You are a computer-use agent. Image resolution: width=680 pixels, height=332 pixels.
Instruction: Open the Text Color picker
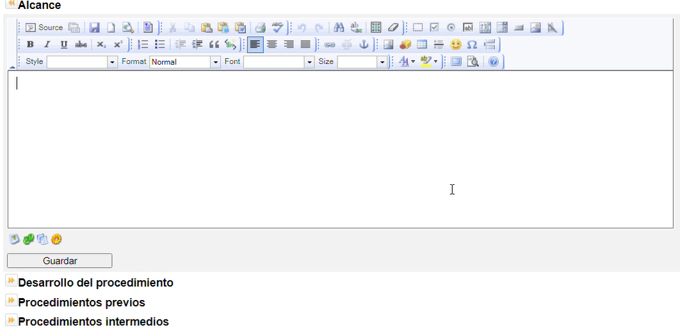click(407, 61)
